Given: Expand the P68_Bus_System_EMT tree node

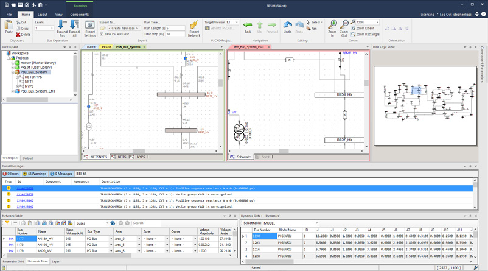Looking at the screenshot, I should (x=13, y=91).
